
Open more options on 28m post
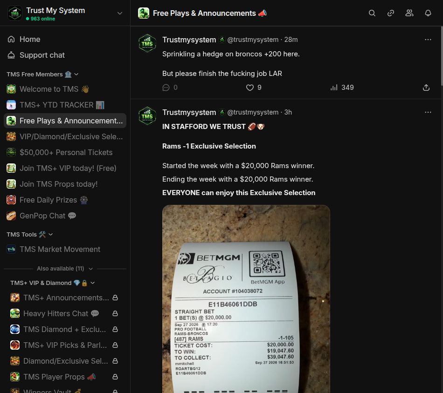point(428,40)
